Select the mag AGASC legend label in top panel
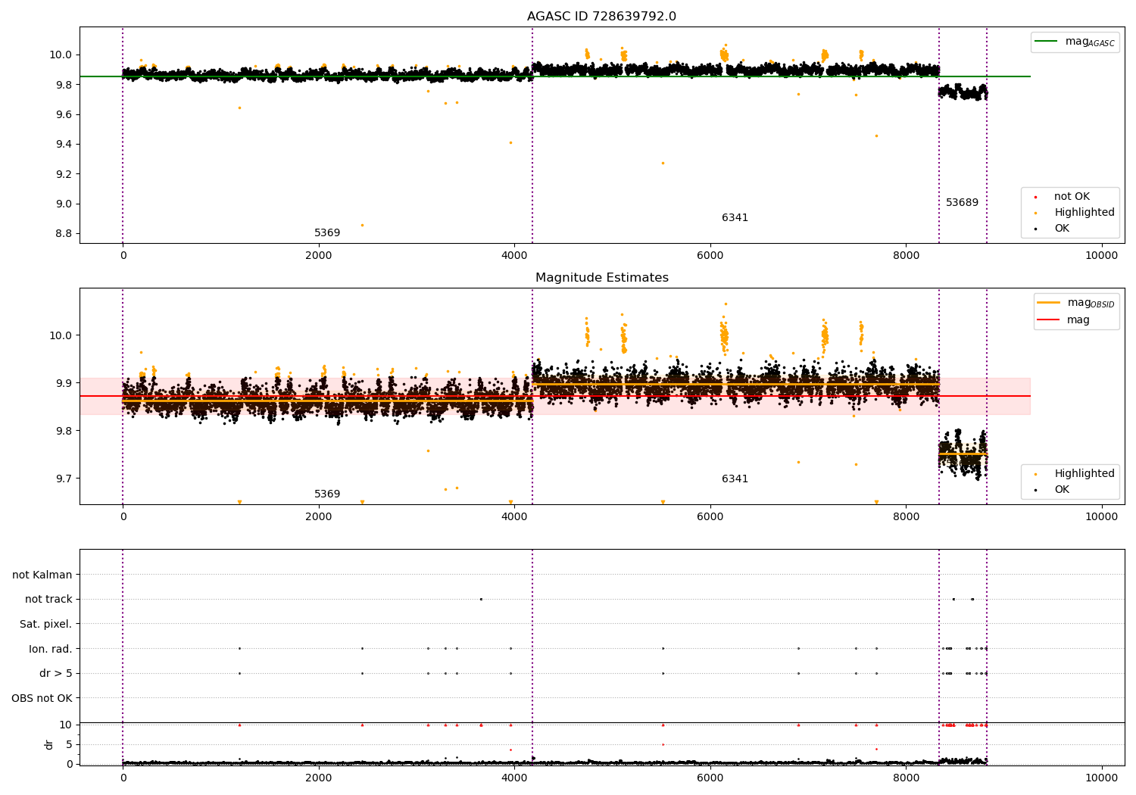Viewport: 1136px width, 795px height. click(x=1090, y=42)
